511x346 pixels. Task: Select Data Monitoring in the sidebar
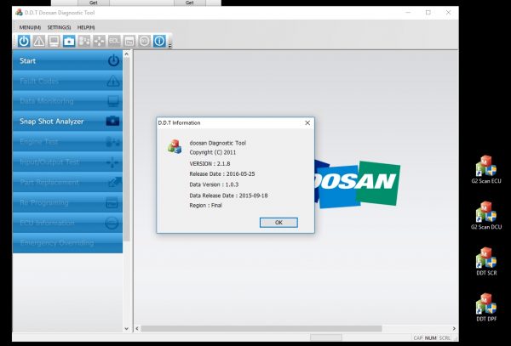coord(67,101)
